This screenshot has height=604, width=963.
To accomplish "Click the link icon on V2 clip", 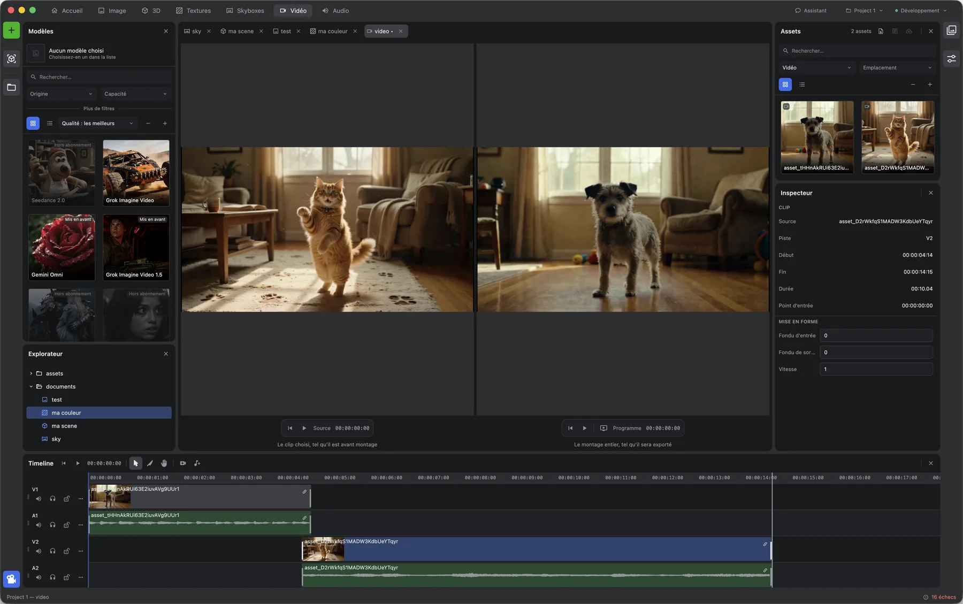I will click(x=765, y=544).
